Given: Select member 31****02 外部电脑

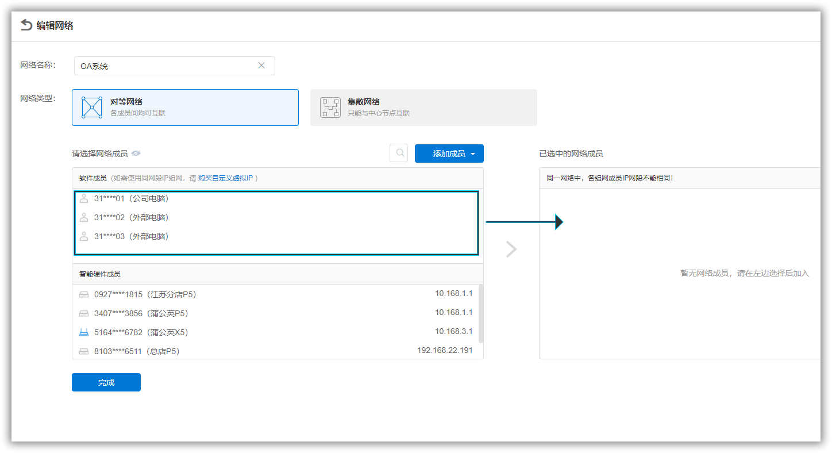Looking at the screenshot, I should pyautogui.click(x=276, y=217).
